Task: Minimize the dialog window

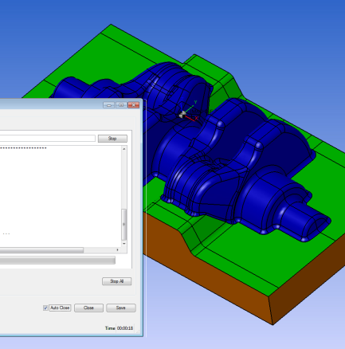Action: (x=108, y=105)
